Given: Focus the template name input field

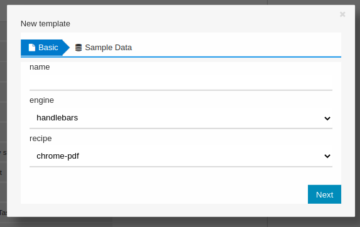Looking at the screenshot, I should coord(181,82).
